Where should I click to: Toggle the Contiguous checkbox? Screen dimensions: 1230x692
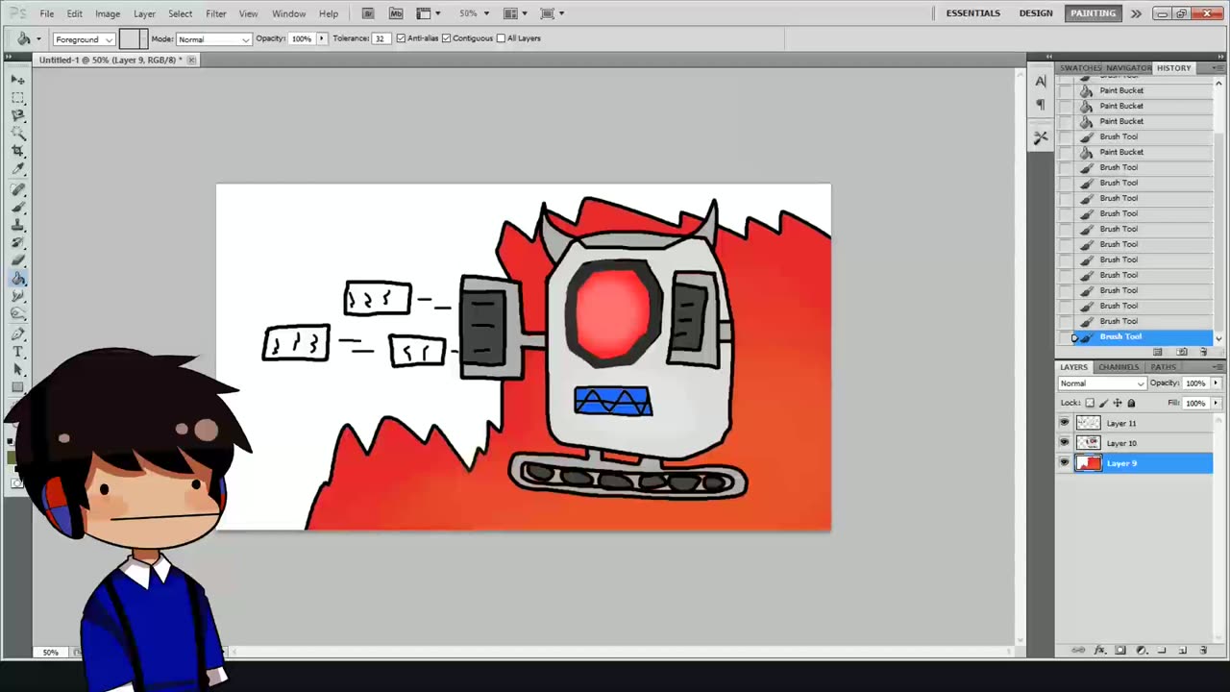pos(446,38)
